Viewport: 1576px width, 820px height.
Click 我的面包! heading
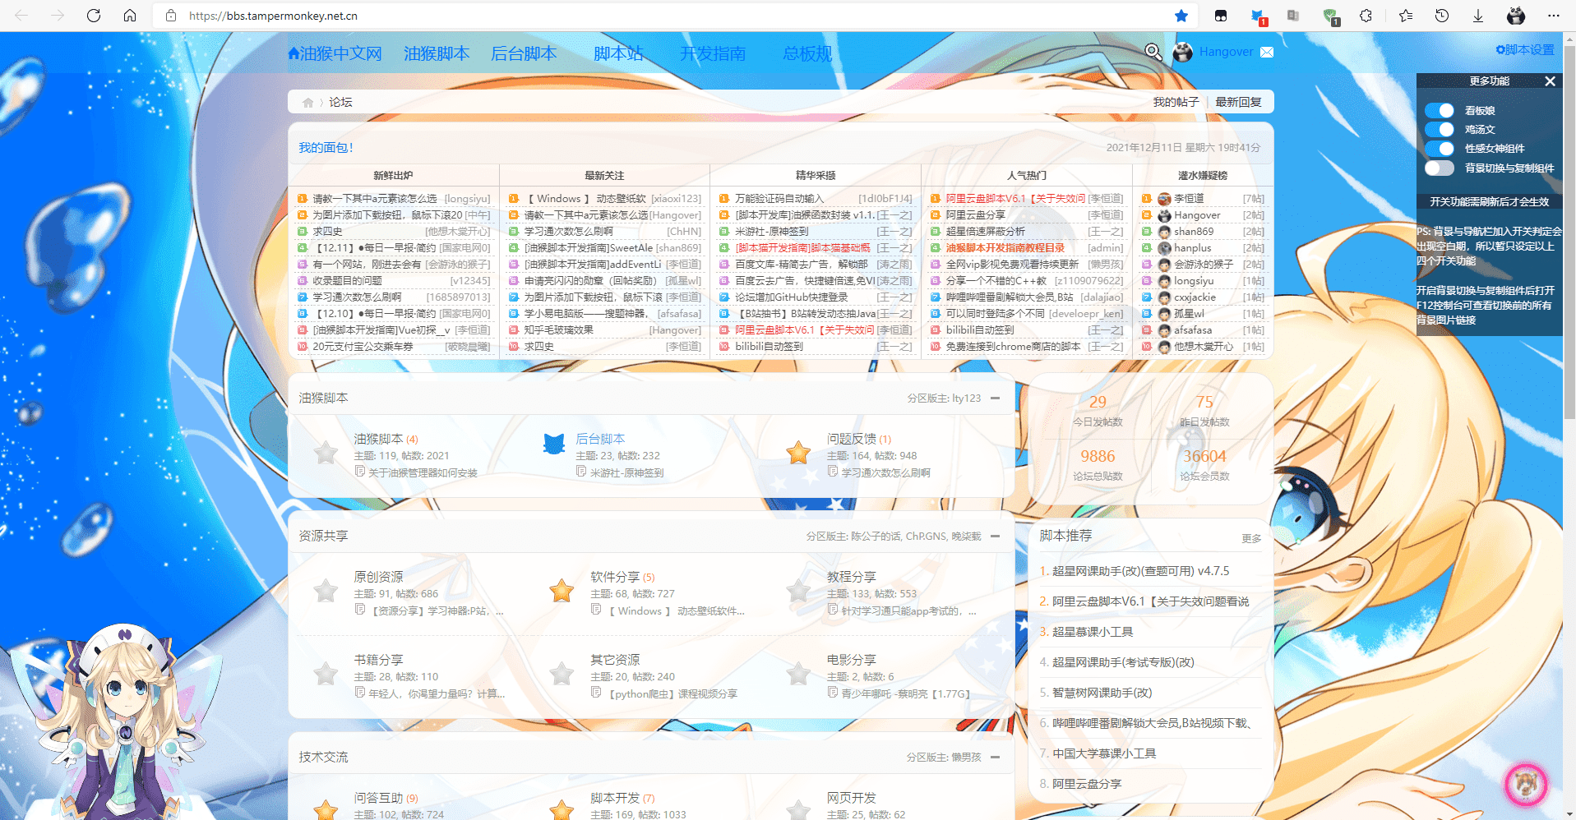[x=326, y=147]
